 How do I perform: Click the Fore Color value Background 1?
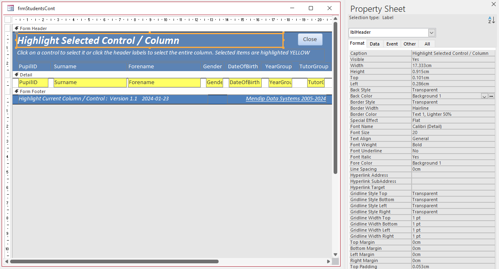click(x=453, y=163)
